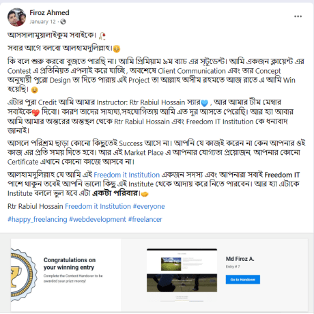314x314 pixels.
Task: Open Firoz Ahmed's profile name link
Action: [x=49, y=13]
